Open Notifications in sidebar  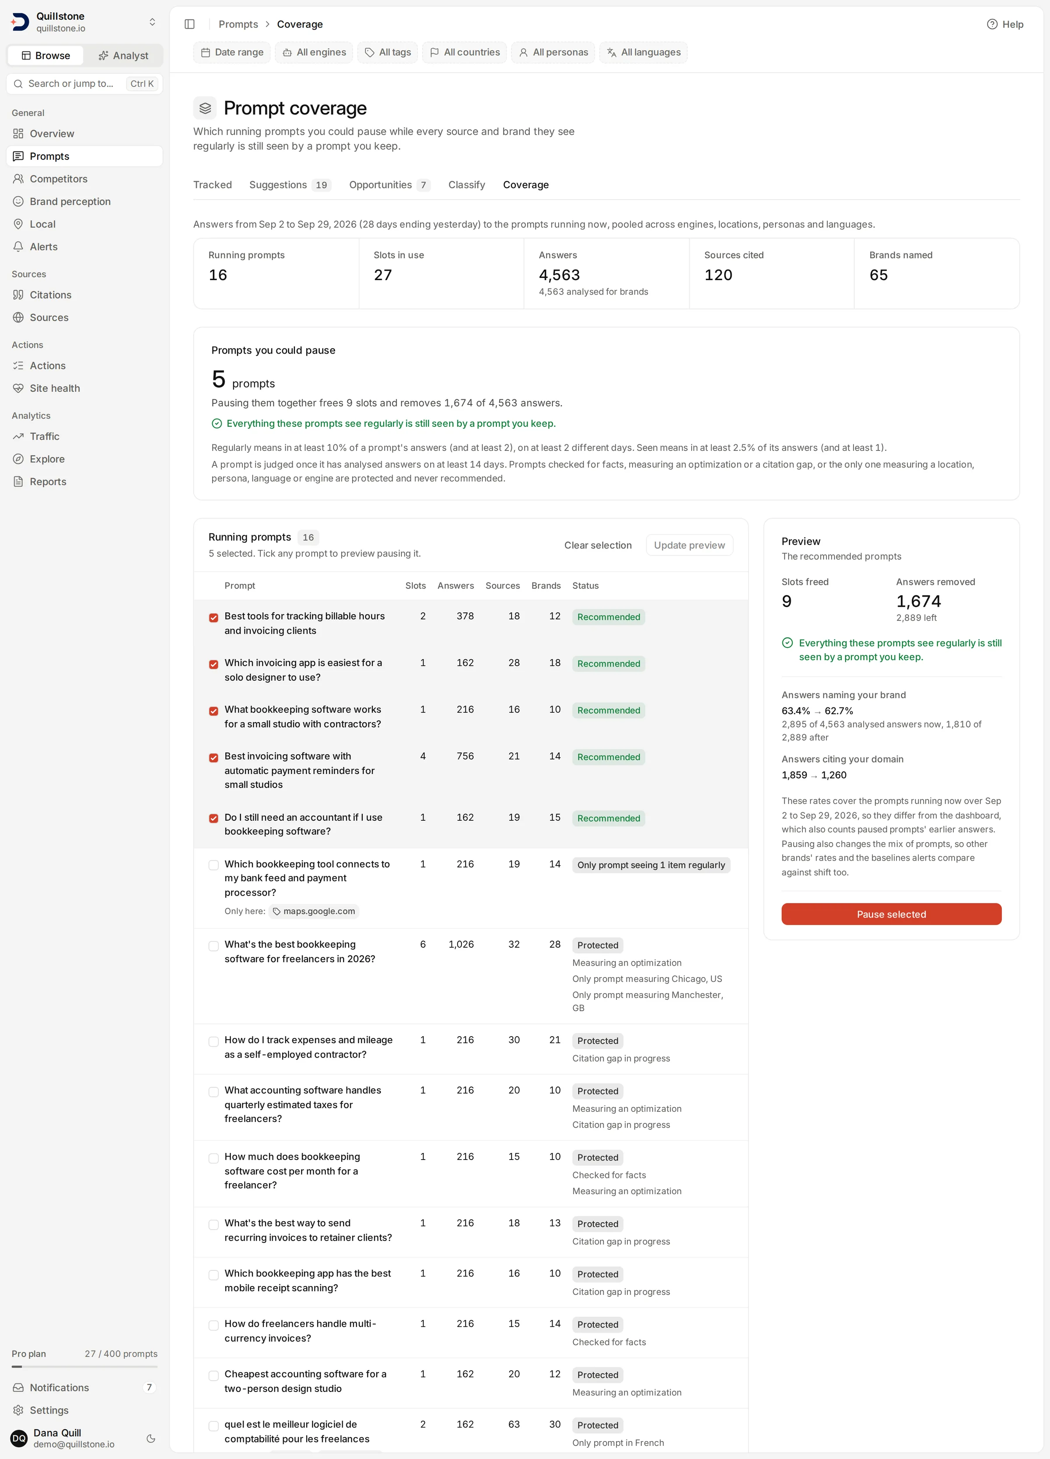pyautogui.click(x=84, y=1388)
